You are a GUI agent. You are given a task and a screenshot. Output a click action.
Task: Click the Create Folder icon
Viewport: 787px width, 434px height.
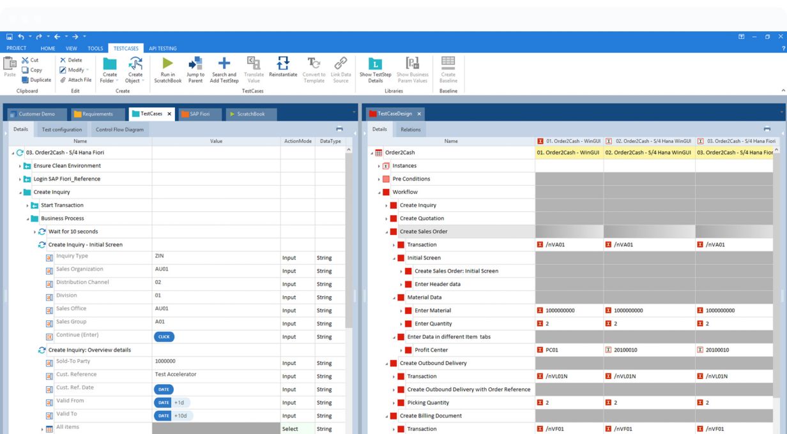110,64
